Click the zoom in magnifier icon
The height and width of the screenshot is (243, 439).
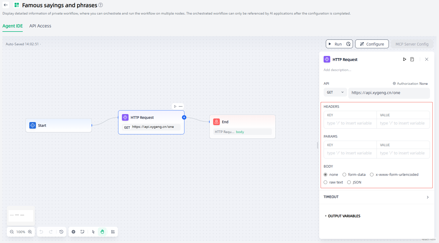(x=30, y=232)
